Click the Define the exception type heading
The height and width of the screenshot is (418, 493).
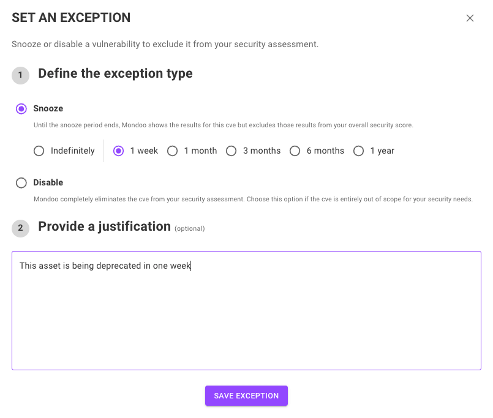(115, 73)
